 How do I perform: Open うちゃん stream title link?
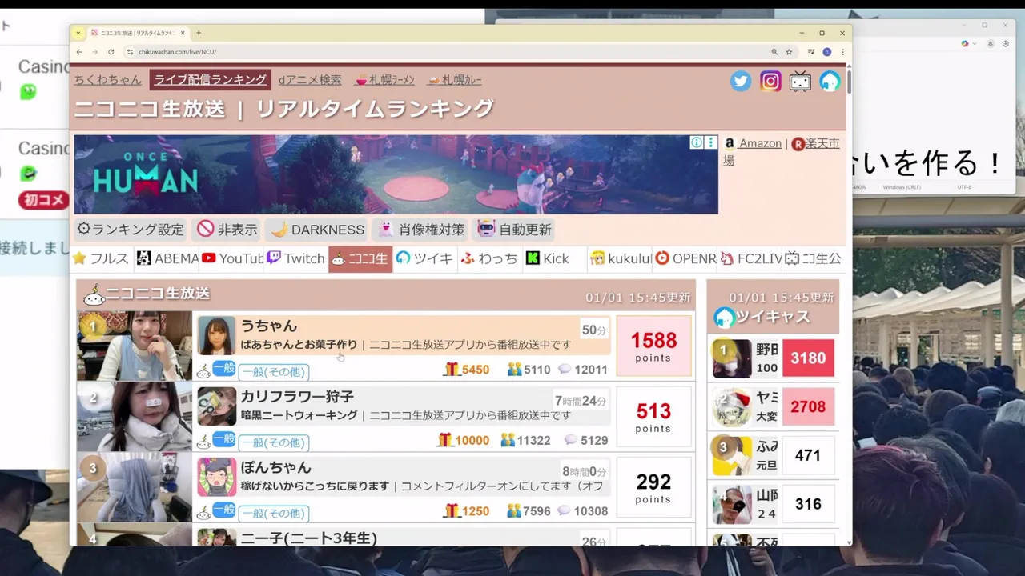pyautogui.click(x=299, y=345)
